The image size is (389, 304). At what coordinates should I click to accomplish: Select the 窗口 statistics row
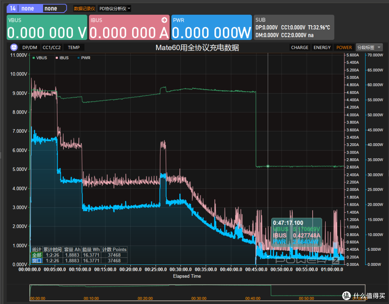[x=79, y=260]
